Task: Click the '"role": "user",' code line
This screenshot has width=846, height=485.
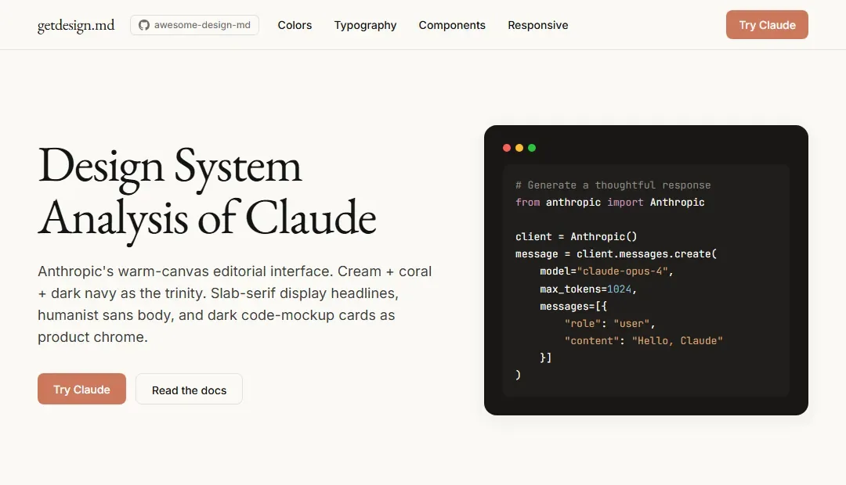Action: 609,324
